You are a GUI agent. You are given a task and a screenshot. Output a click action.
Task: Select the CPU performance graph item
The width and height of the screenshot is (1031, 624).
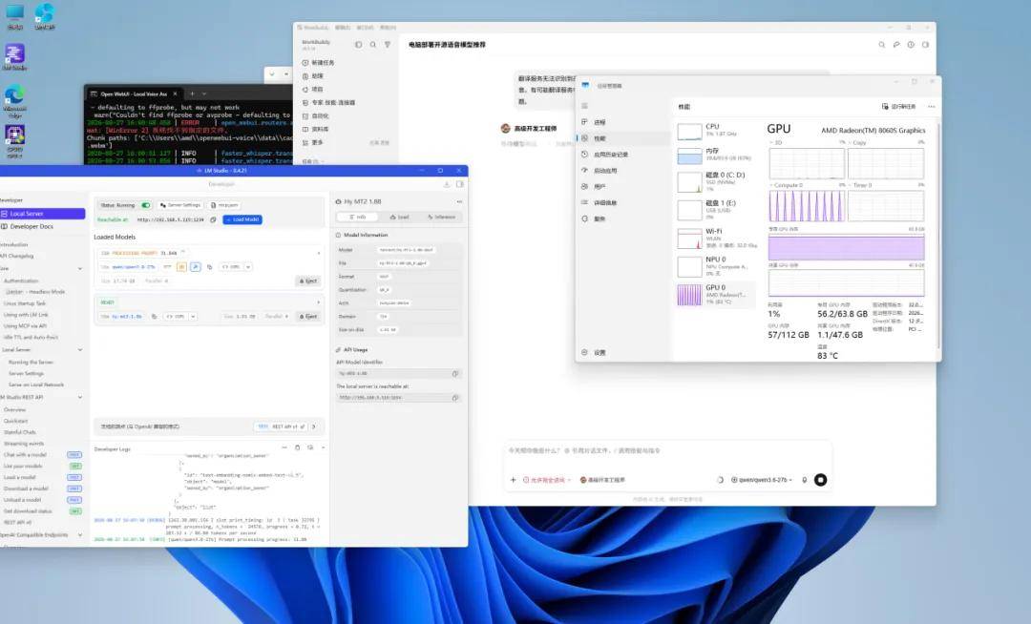716,131
